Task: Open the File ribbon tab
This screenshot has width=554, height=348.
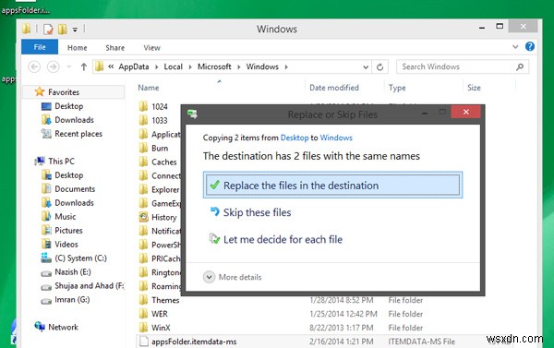Action: click(x=40, y=47)
